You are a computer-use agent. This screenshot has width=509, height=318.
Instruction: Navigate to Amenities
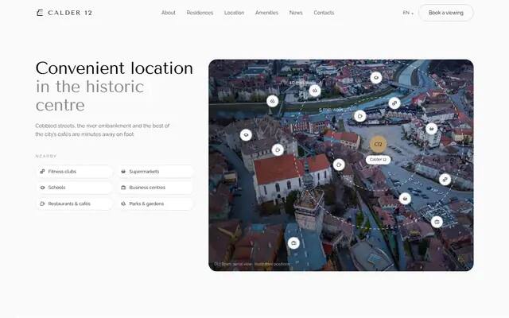(x=266, y=13)
